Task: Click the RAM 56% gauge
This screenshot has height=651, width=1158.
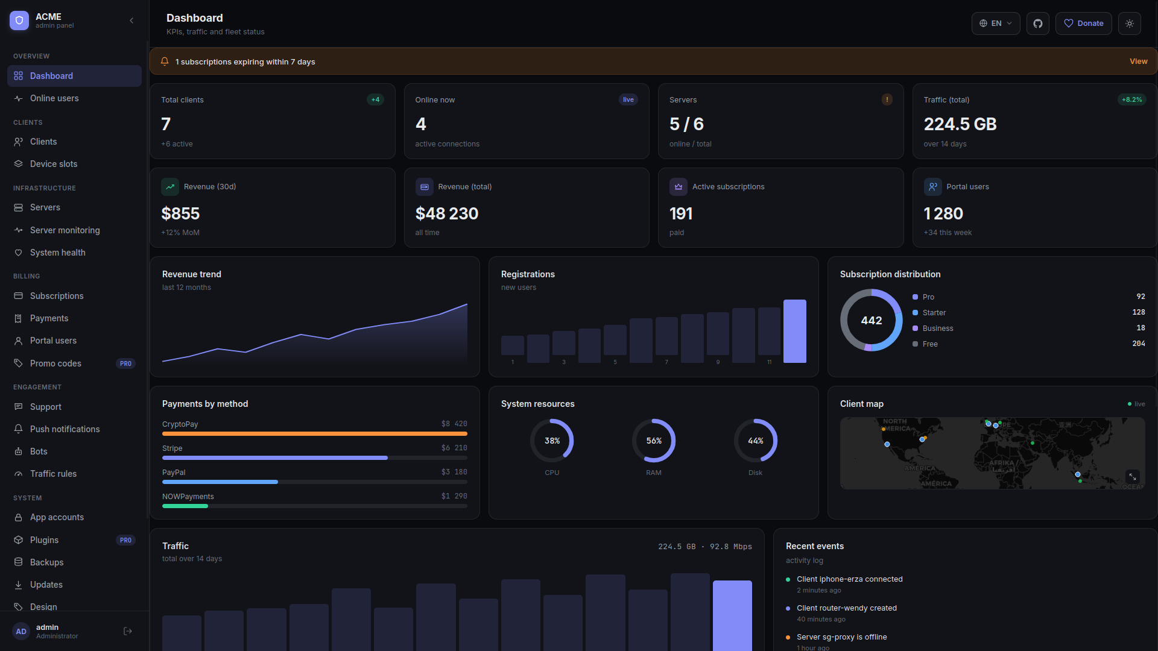Action: (654, 441)
